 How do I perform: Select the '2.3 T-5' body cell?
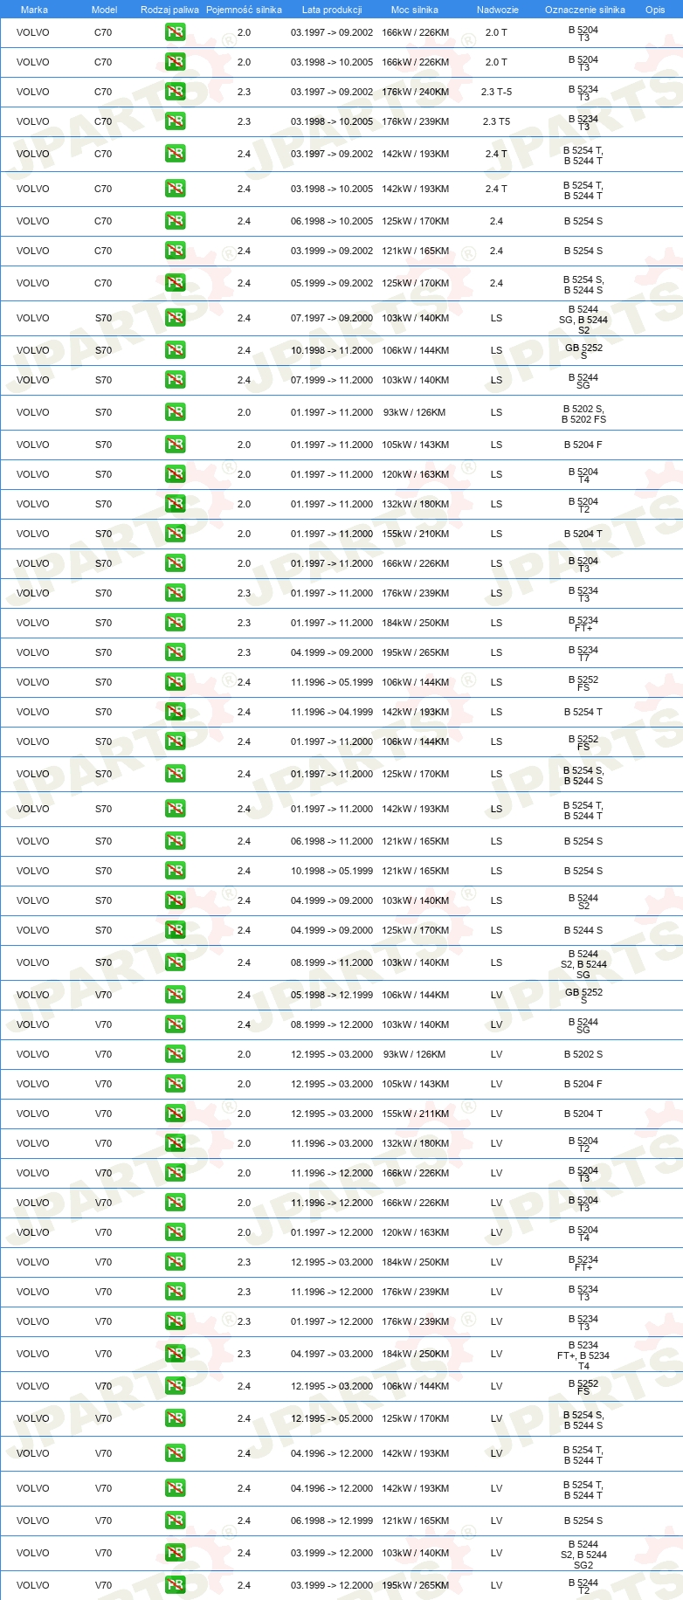tap(496, 92)
